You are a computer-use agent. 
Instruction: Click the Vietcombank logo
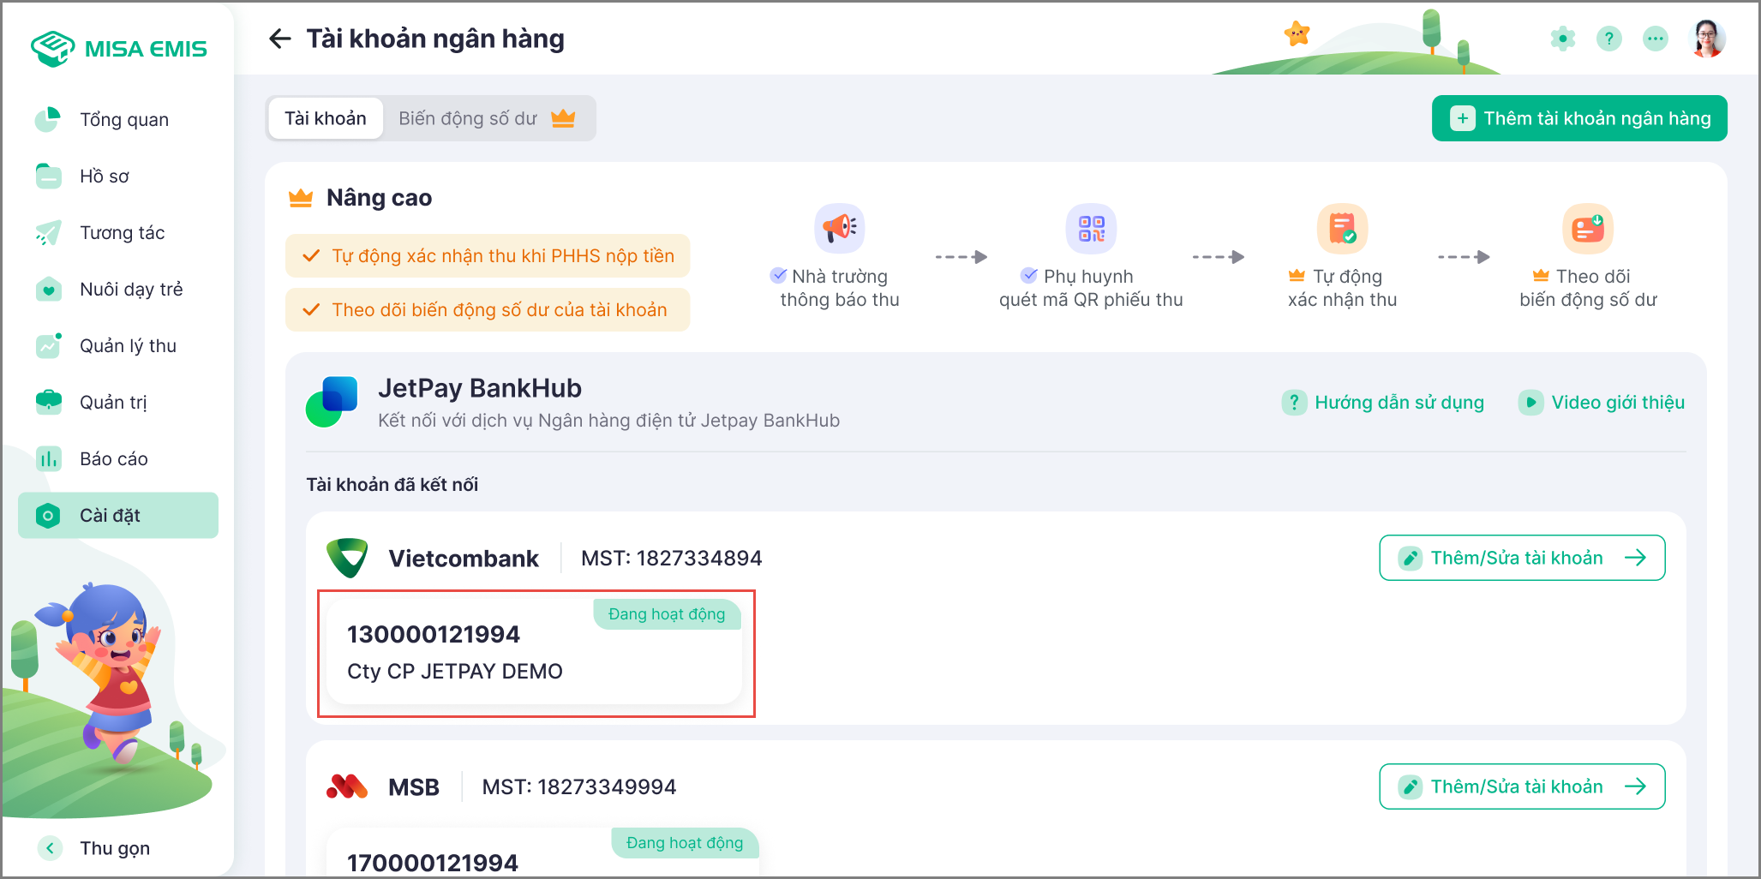[x=347, y=558]
